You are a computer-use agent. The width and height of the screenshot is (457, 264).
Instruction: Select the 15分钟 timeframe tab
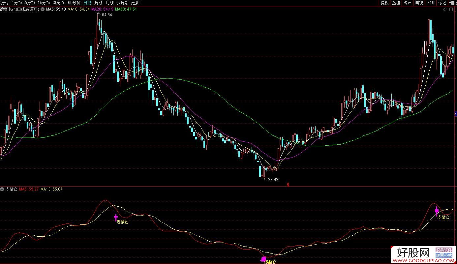pos(44,3)
